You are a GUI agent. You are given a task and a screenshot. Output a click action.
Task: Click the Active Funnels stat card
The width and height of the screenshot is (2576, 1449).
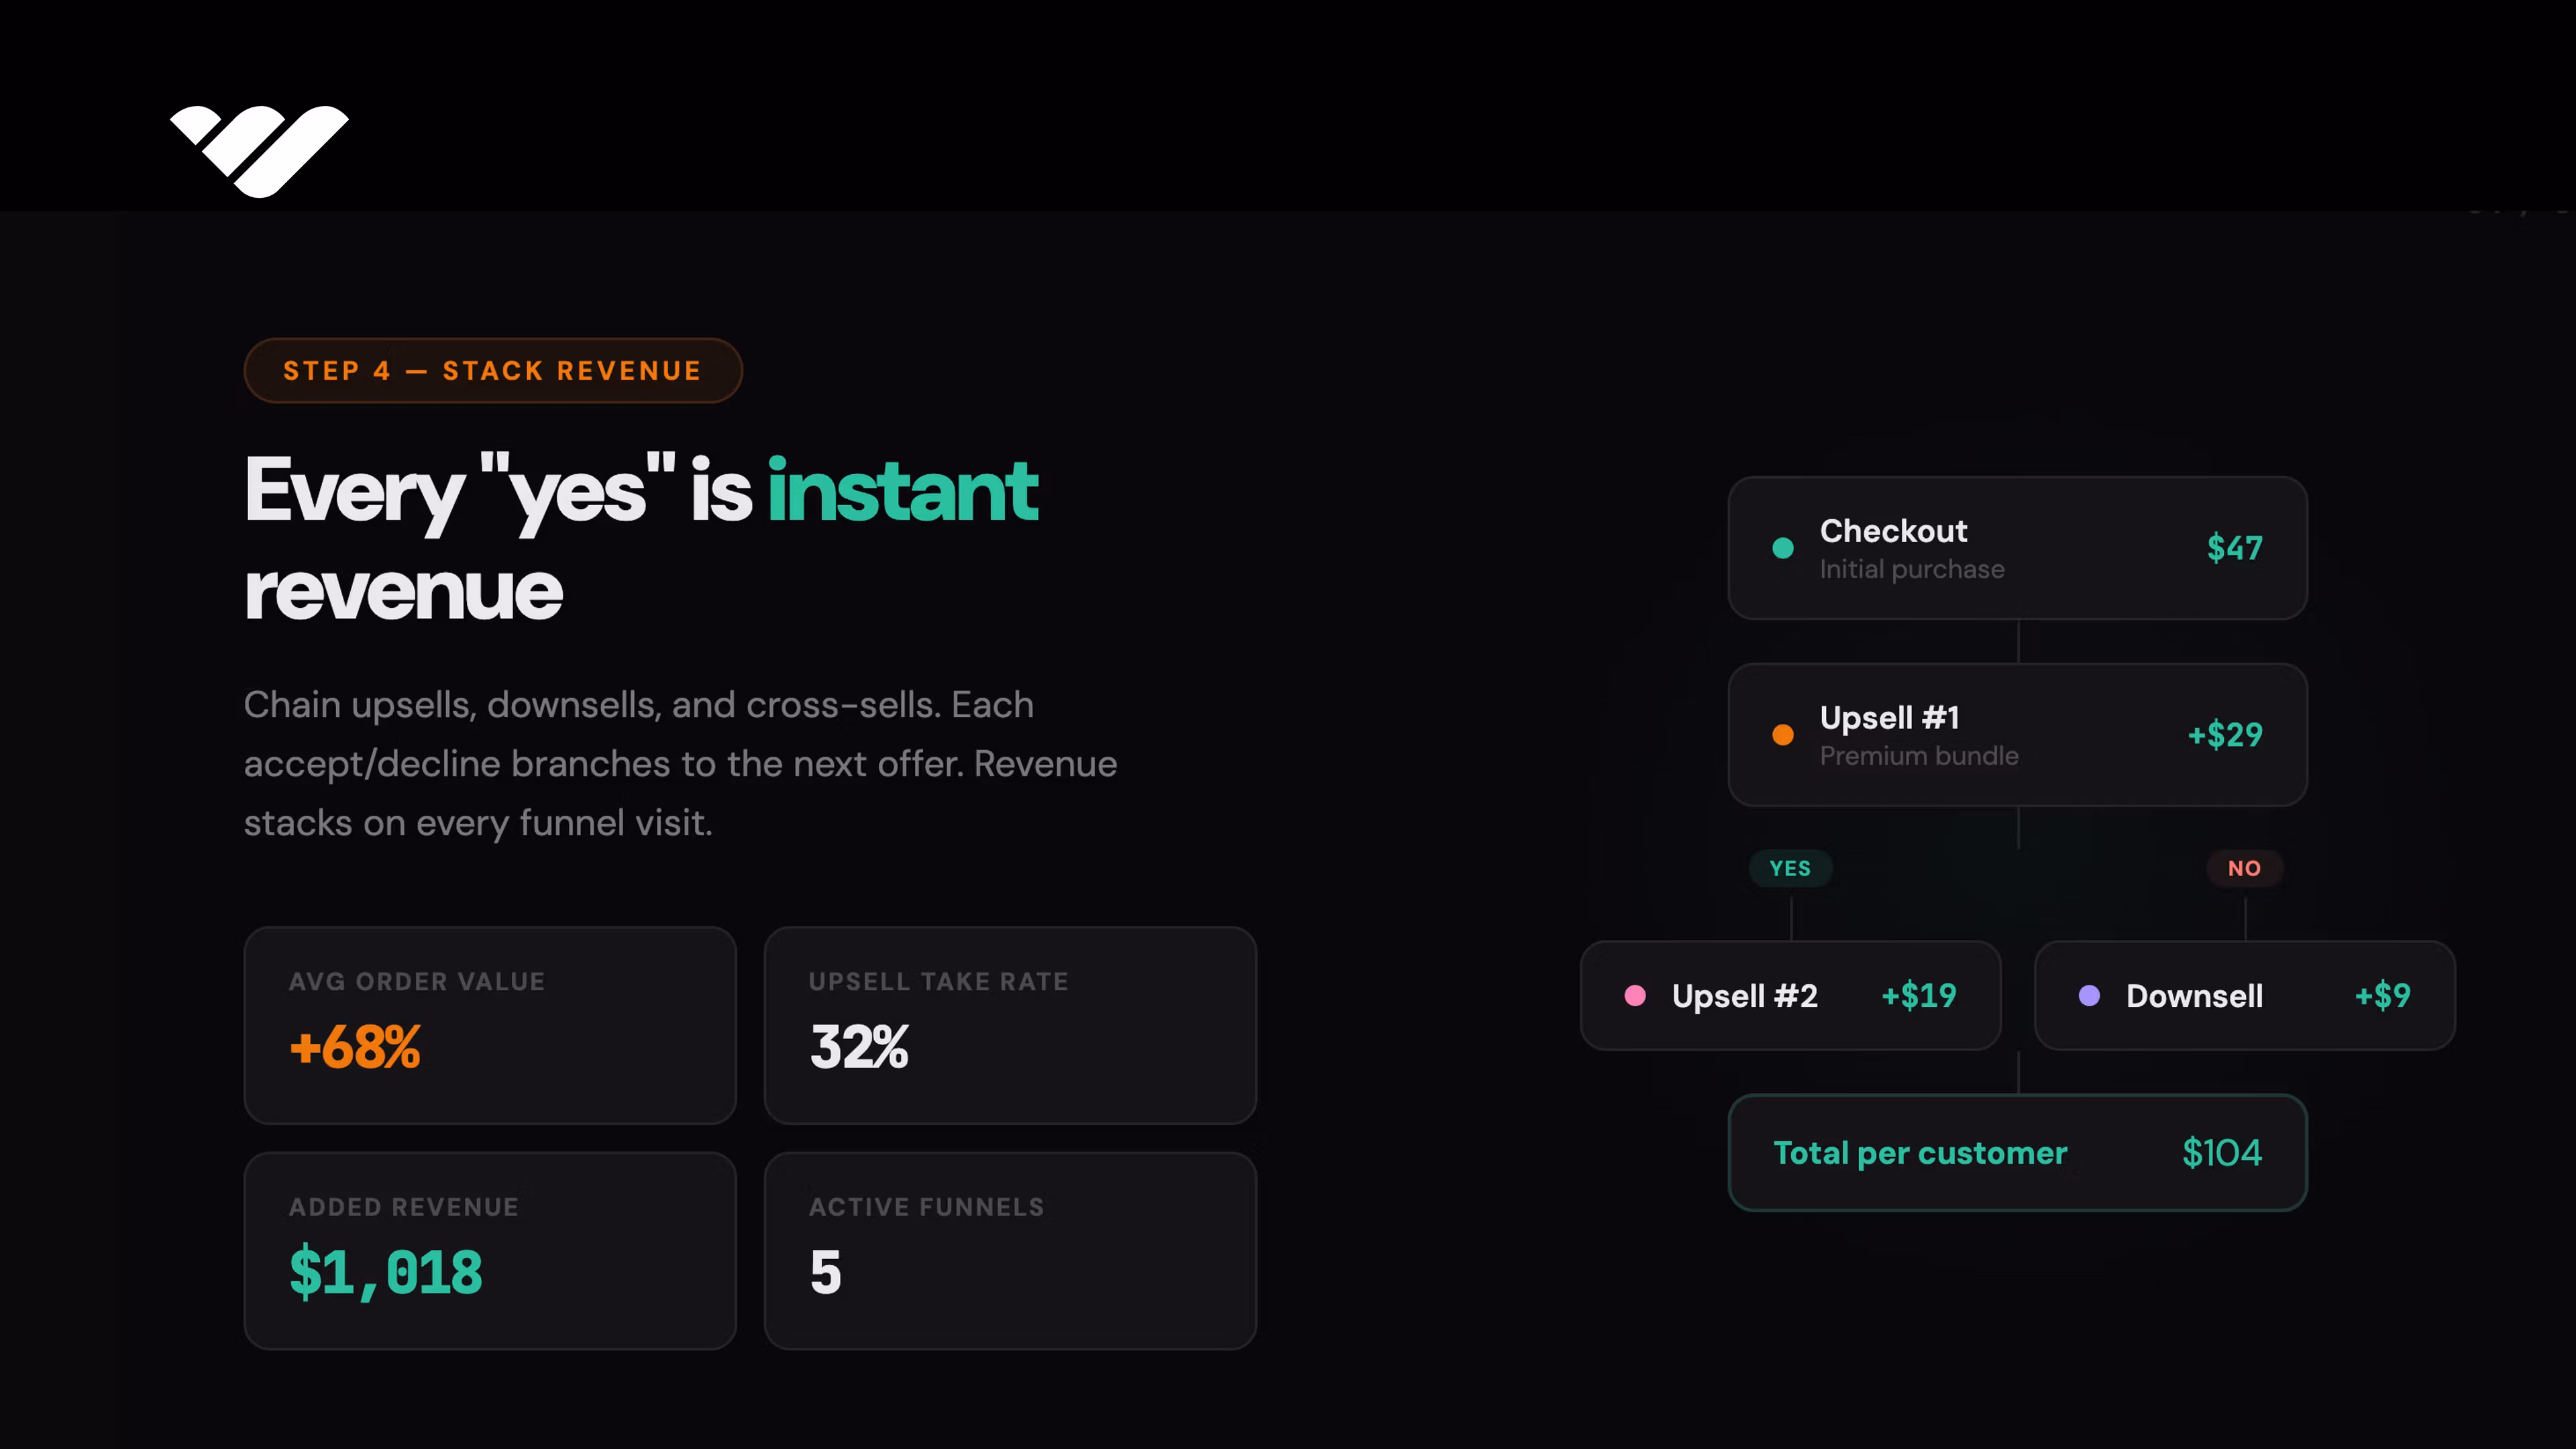tap(1010, 1250)
